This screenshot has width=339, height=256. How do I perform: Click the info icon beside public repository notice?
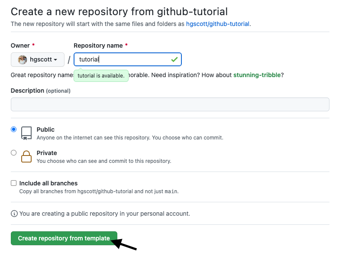tap(14, 214)
